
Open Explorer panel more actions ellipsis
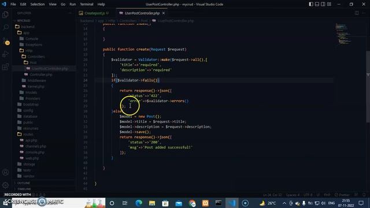(x=70, y=13)
